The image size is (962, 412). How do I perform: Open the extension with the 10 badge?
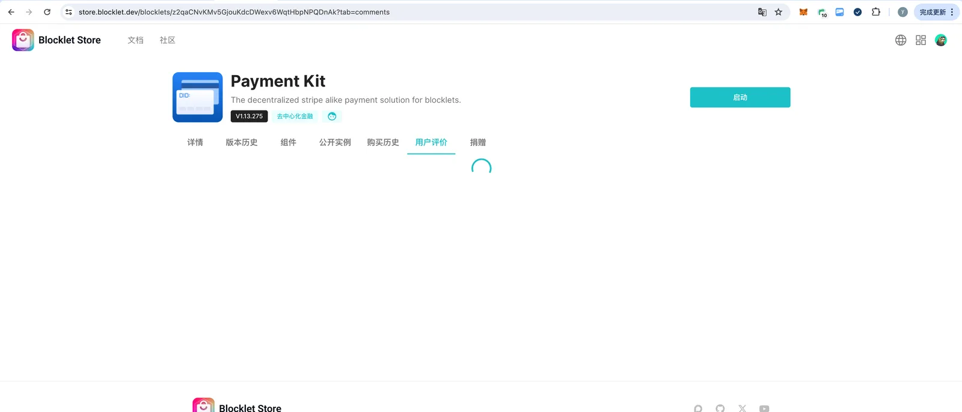pos(822,12)
